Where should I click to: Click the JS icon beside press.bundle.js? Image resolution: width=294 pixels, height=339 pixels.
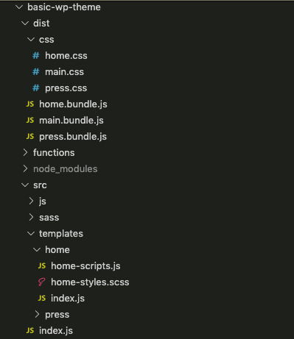pyautogui.click(x=30, y=136)
